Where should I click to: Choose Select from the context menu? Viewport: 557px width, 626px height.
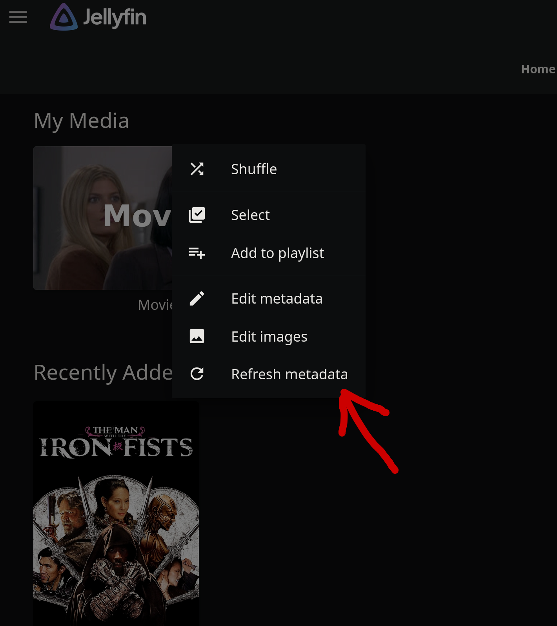(269, 215)
